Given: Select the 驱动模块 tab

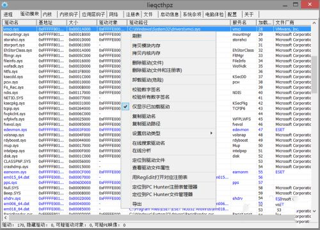Looking at the screenshot, I should [x=29, y=14].
